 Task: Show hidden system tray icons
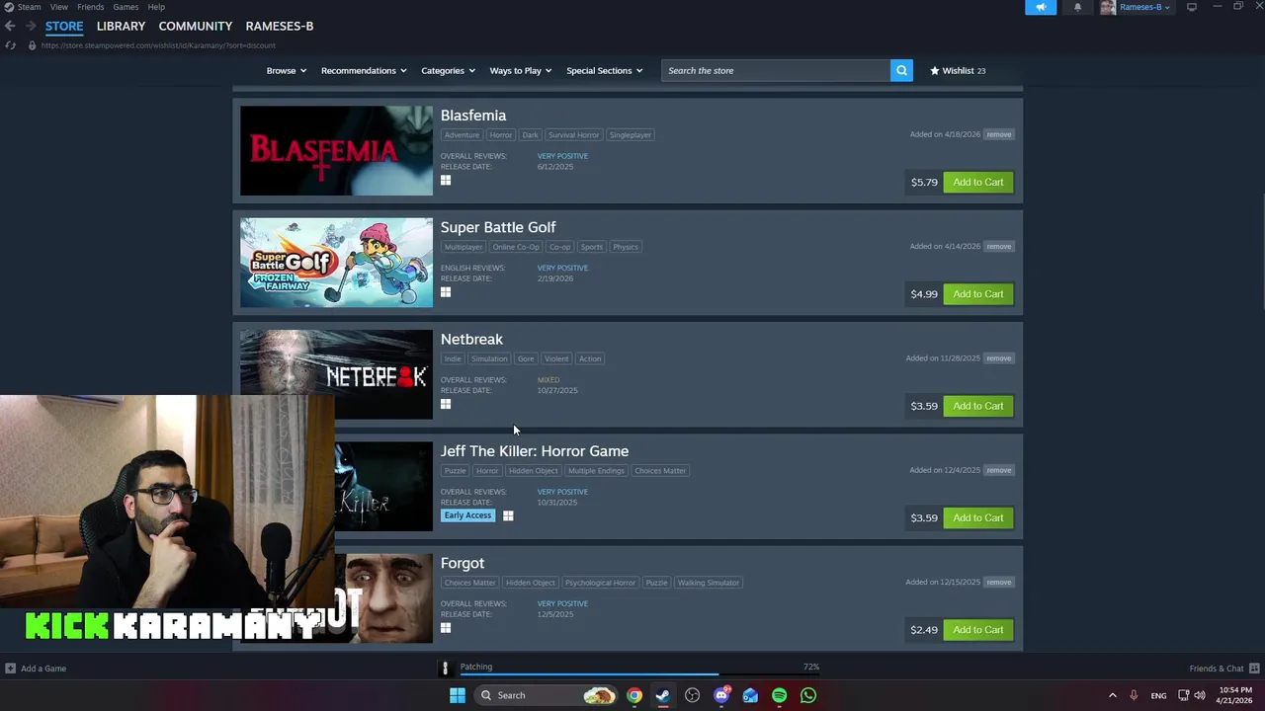[1112, 695]
